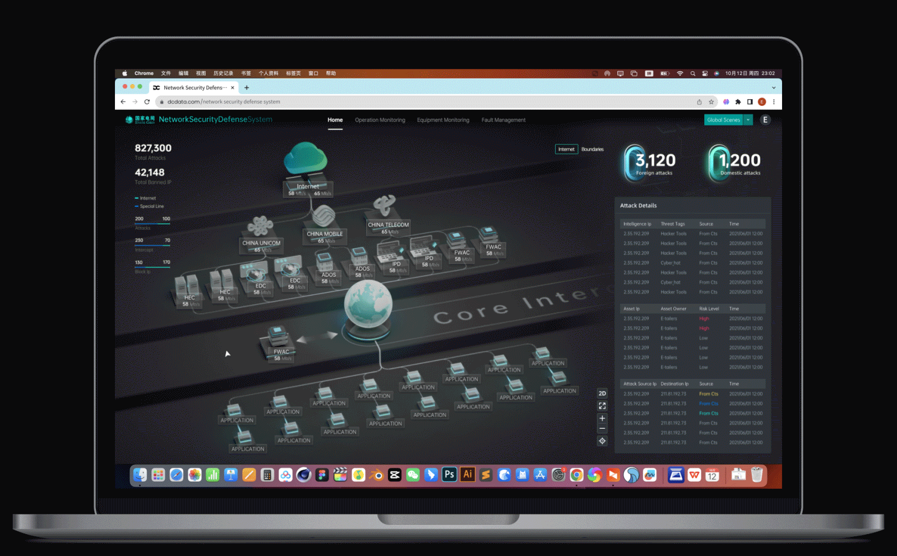
Task: Zoom out with the minus icon
Action: point(602,429)
